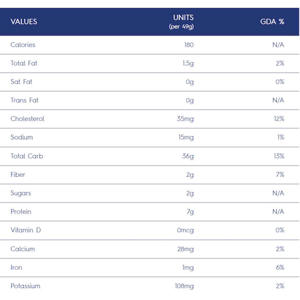
Task: Click the 13% GDA carb value
Action: (279, 156)
